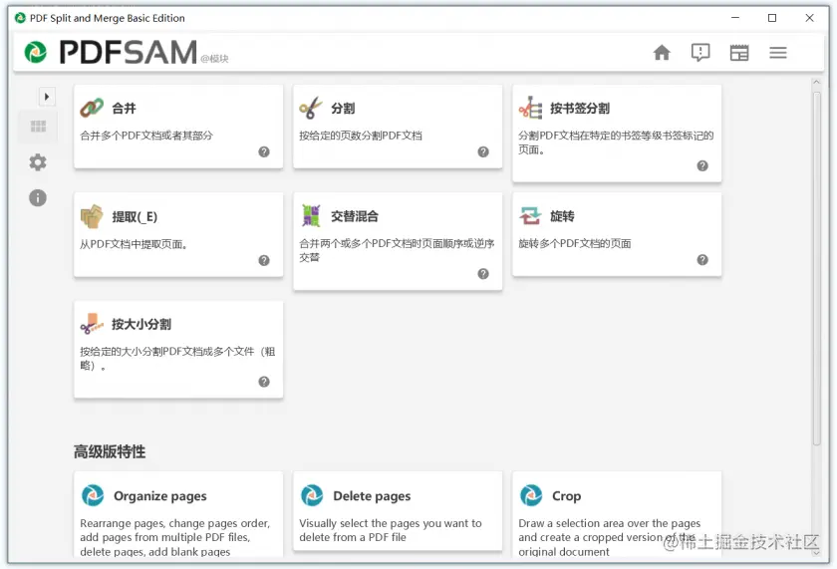Open the hamburger menu

778,52
